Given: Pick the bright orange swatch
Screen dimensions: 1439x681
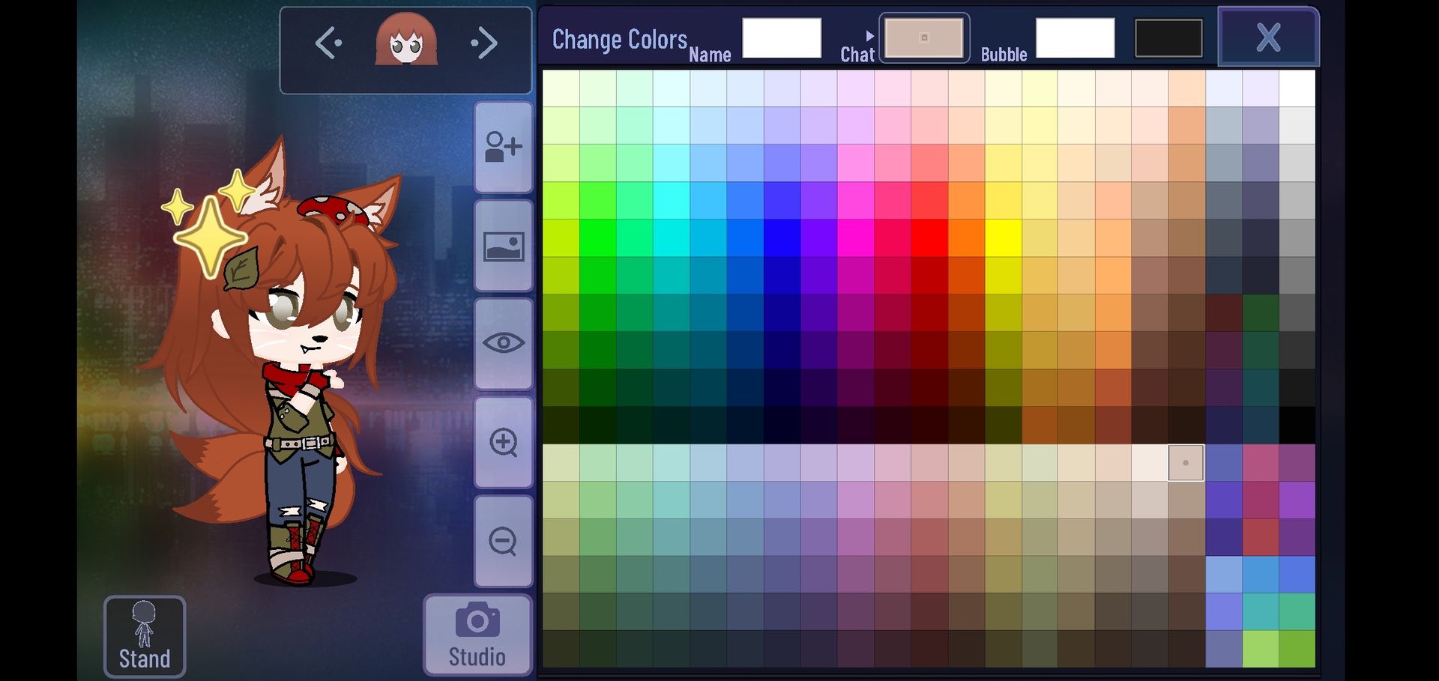Looking at the screenshot, I should pos(966,238).
